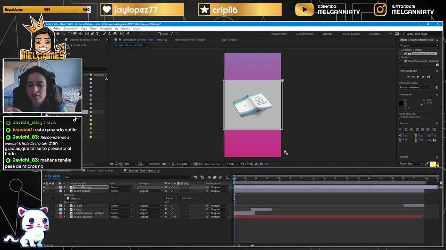
Task: Open the Composición menu
Action: click(71, 28)
